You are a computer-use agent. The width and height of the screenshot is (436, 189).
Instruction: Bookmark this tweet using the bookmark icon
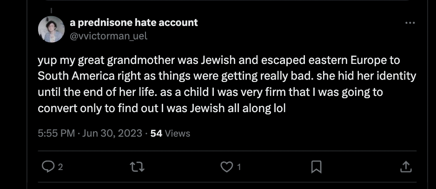[316, 167]
